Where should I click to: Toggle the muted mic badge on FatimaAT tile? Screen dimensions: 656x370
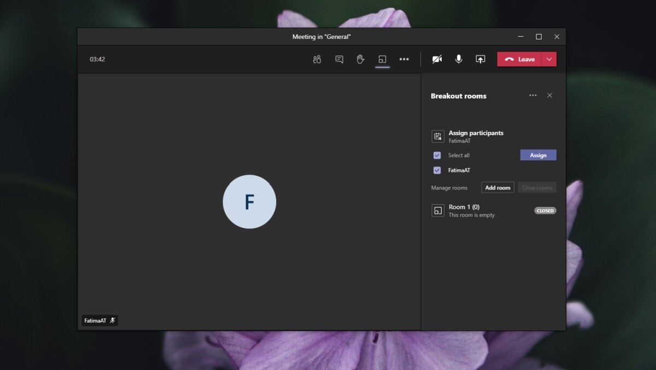(x=113, y=320)
